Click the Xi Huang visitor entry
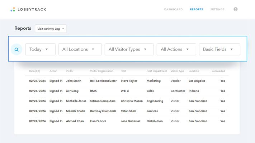 click(x=72, y=91)
